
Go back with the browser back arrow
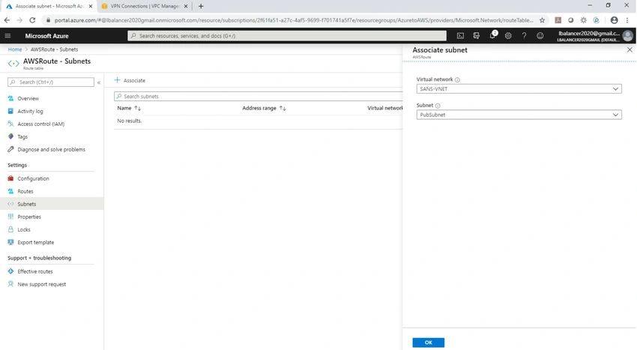coord(7,20)
